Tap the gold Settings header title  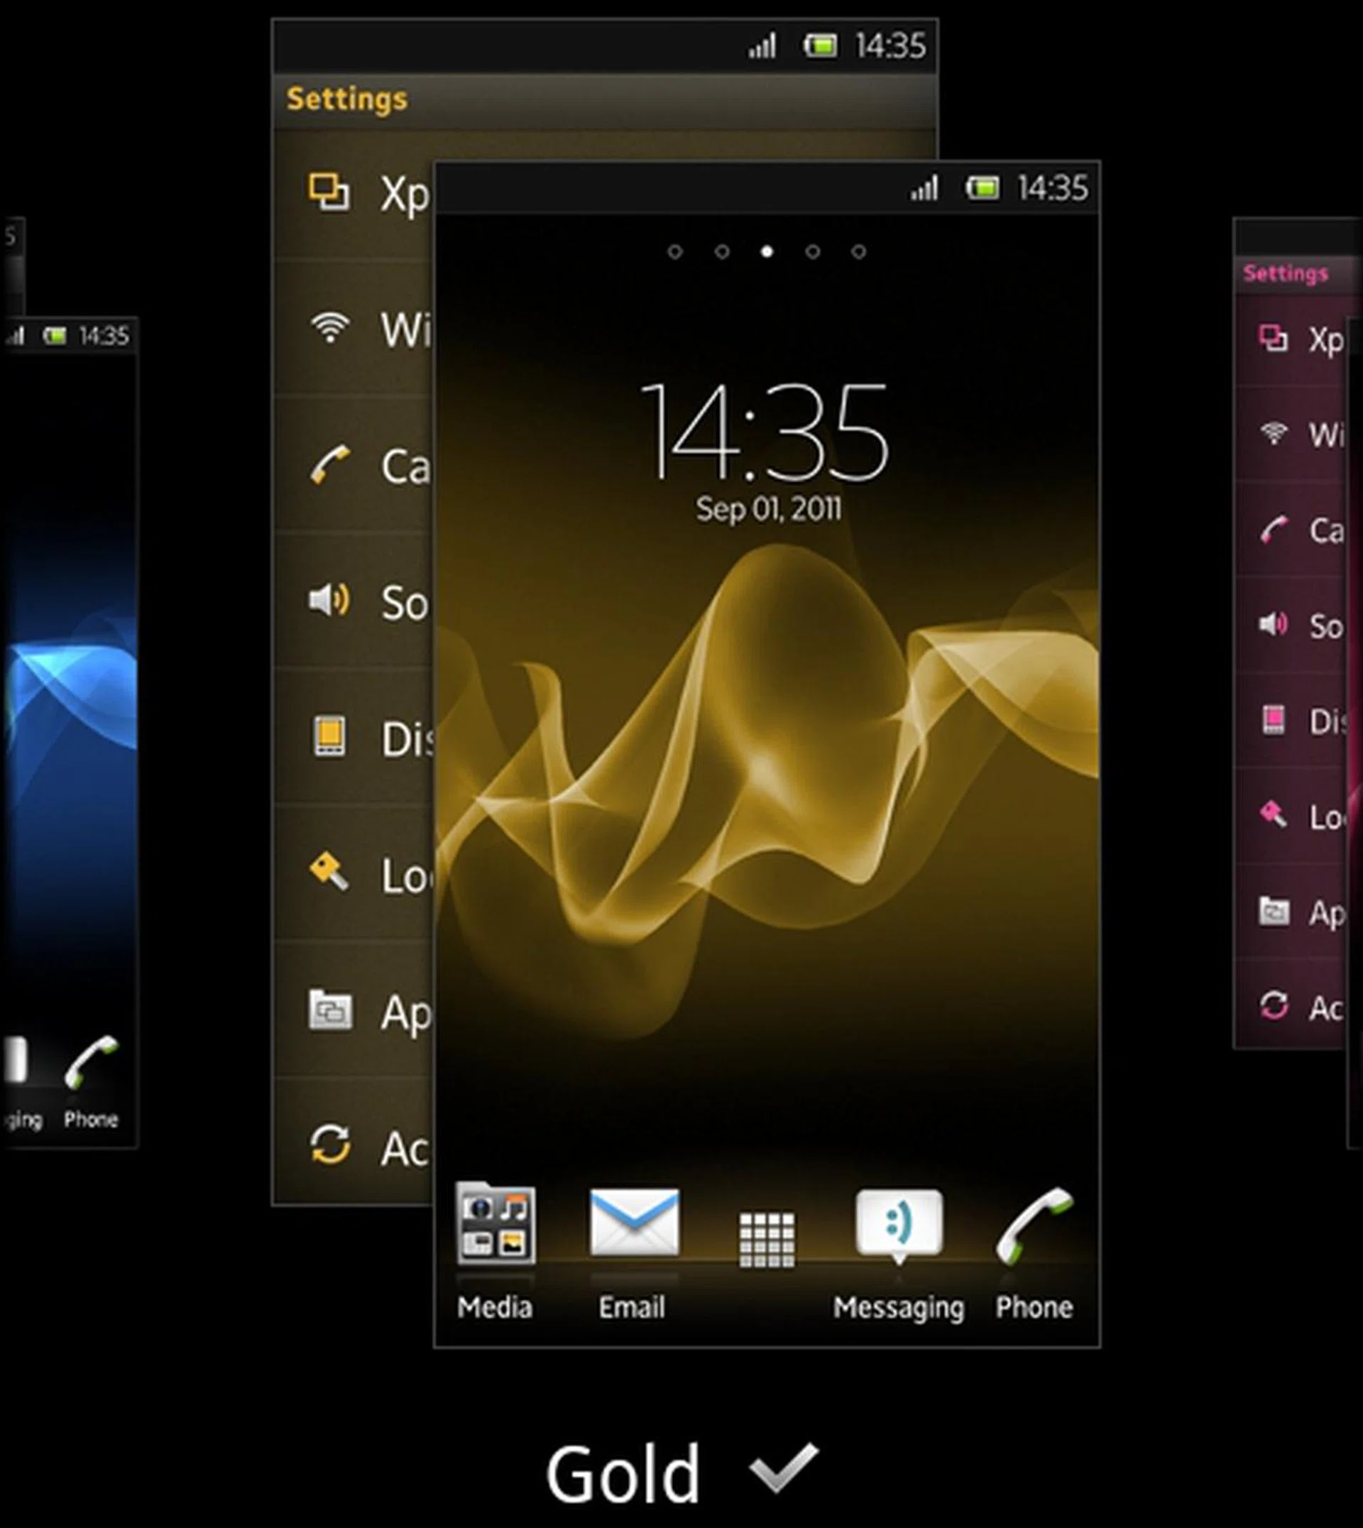pos(347,99)
